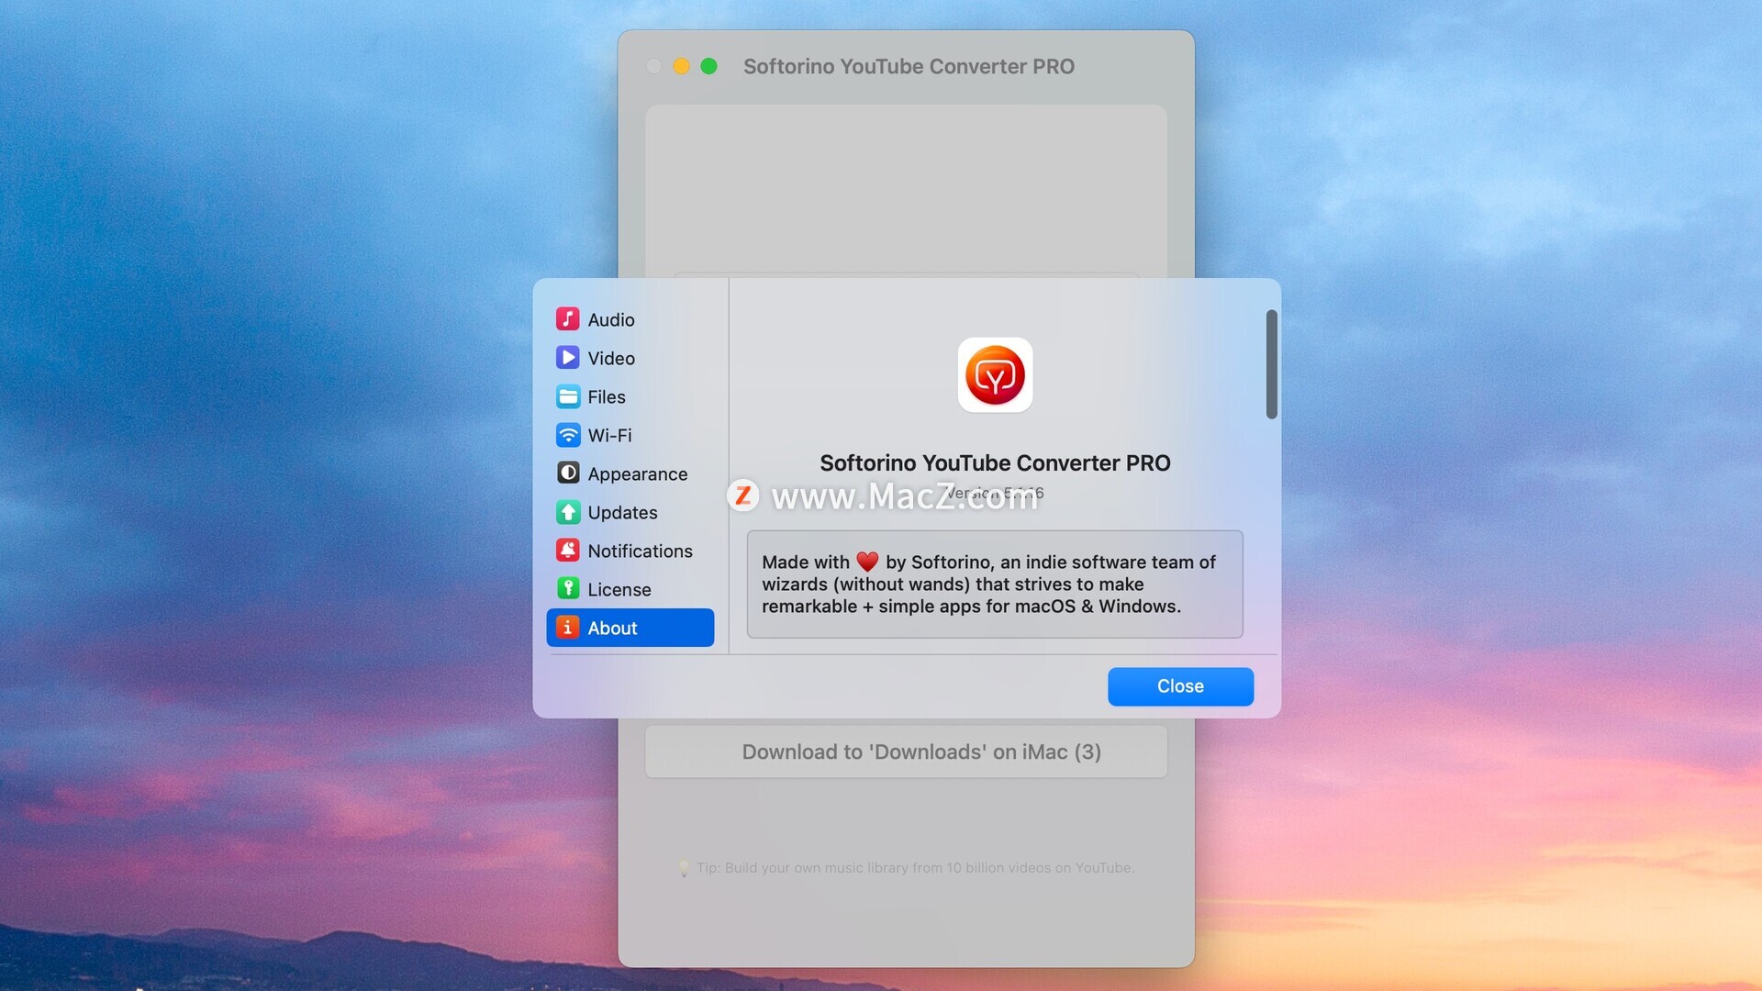Click the Notifications bell icon
The image size is (1762, 991).
(x=567, y=551)
